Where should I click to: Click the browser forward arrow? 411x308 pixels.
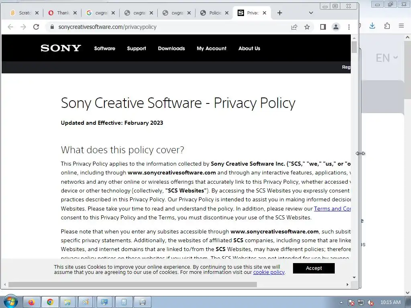click(23, 27)
